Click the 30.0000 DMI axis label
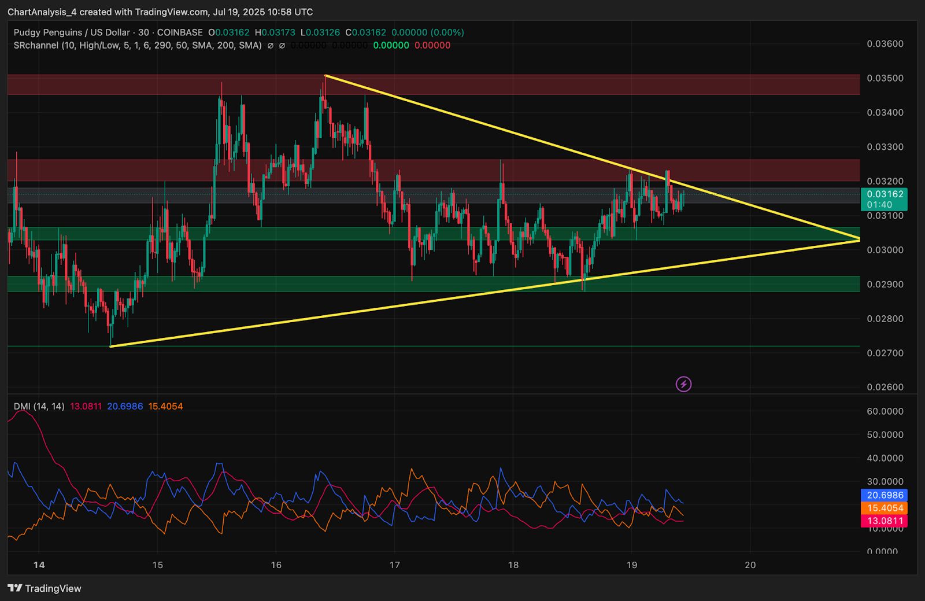The image size is (925, 601). pyautogui.click(x=885, y=481)
